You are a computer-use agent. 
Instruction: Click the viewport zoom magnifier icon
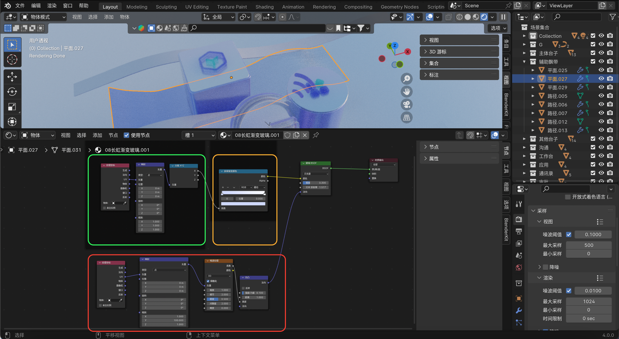[x=407, y=79]
